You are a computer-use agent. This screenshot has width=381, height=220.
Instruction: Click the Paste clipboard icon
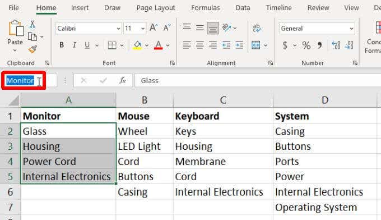click(x=16, y=29)
